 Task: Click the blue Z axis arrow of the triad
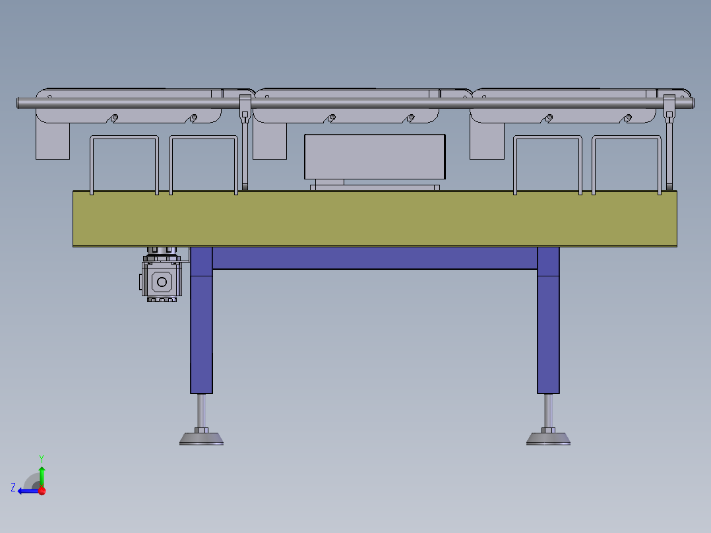pyautogui.click(x=27, y=491)
